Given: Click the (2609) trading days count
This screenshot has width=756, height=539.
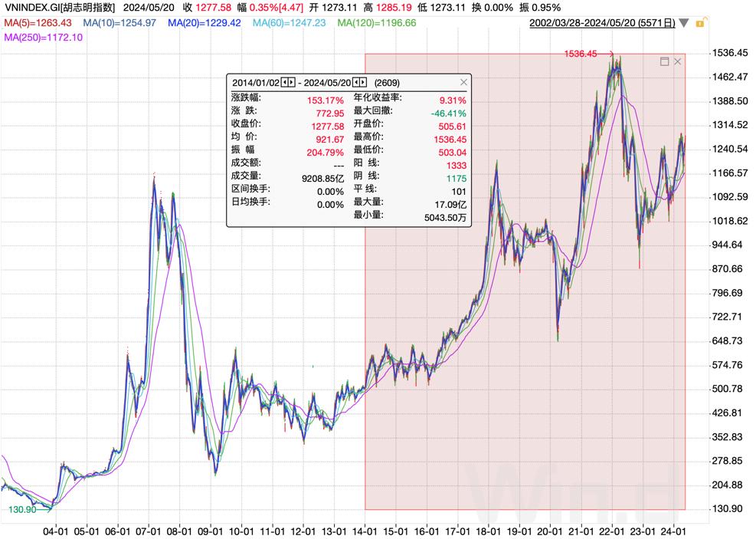Looking at the screenshot, I should [x=387, y=83].
